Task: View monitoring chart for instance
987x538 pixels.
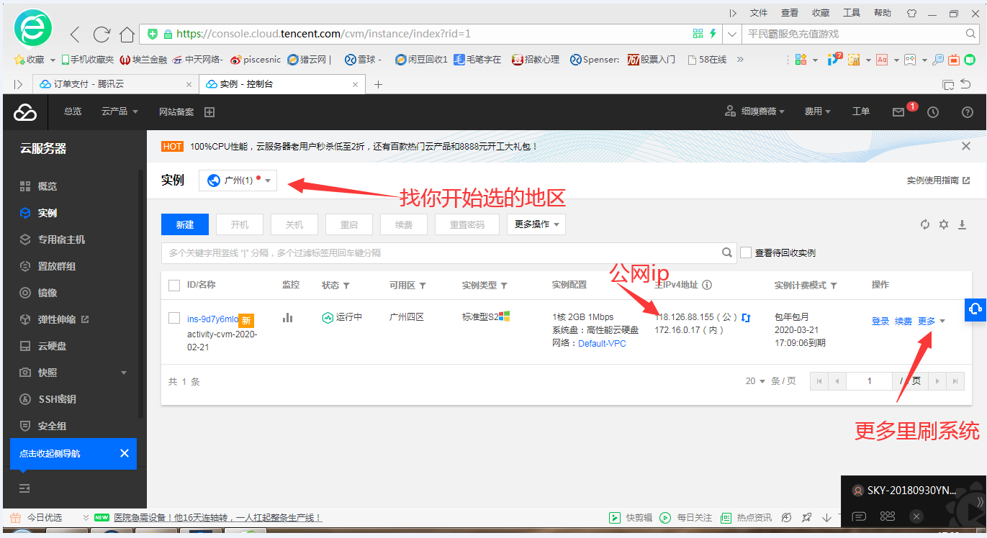Action: 288,317
